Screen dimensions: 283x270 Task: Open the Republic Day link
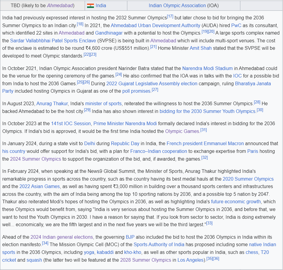[x=125, y=144]
